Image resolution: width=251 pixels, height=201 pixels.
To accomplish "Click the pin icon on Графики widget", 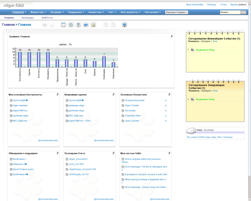I will [x=171, y=36].
